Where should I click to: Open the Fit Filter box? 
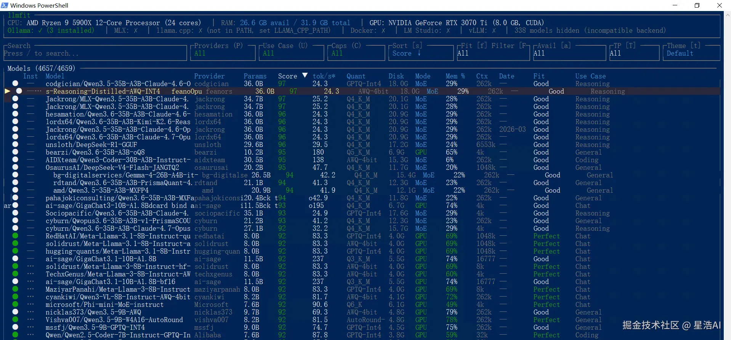tap(494, 53)
